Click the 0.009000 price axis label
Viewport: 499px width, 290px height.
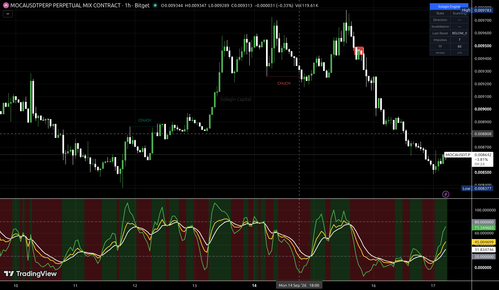click(483, 109)
